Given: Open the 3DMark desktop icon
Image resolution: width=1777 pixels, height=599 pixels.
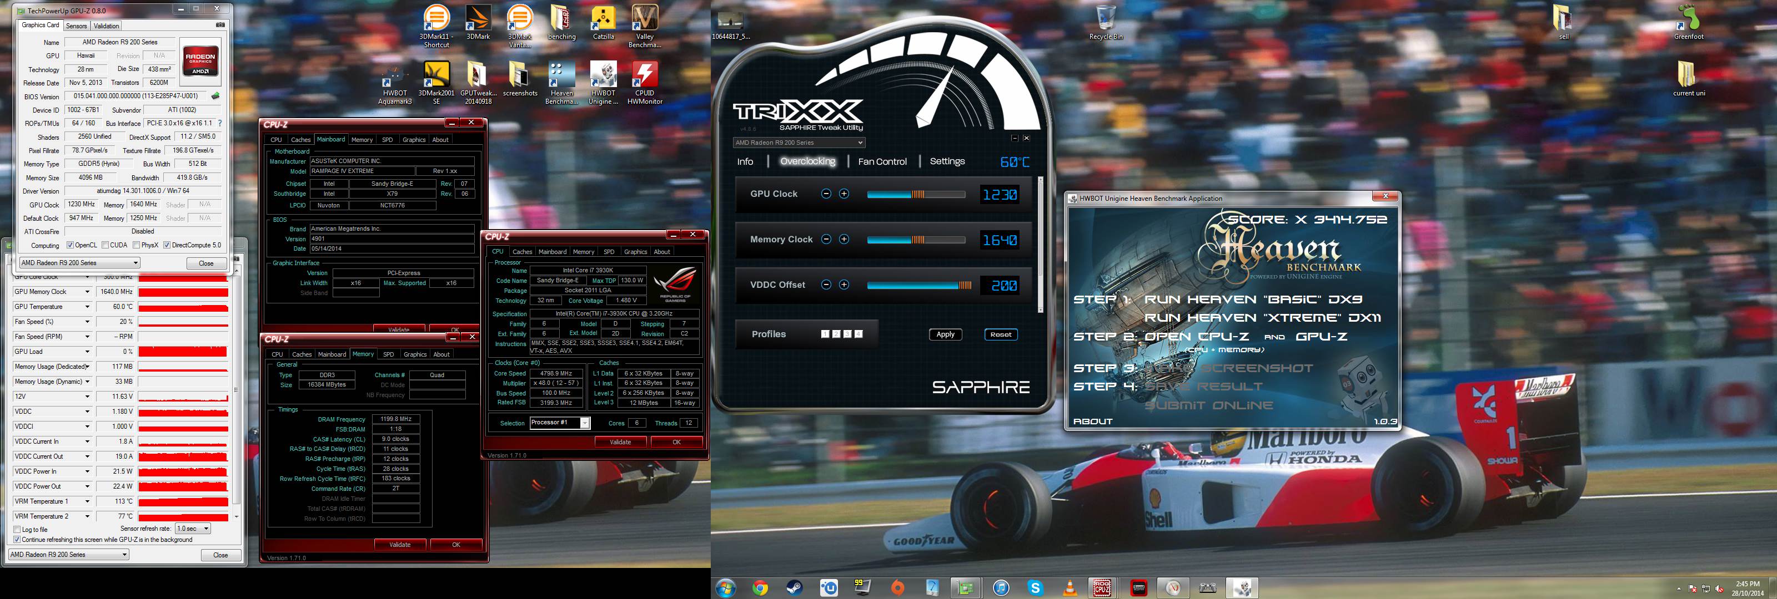Looking at the screenshot, I should (x=478, y=23).
